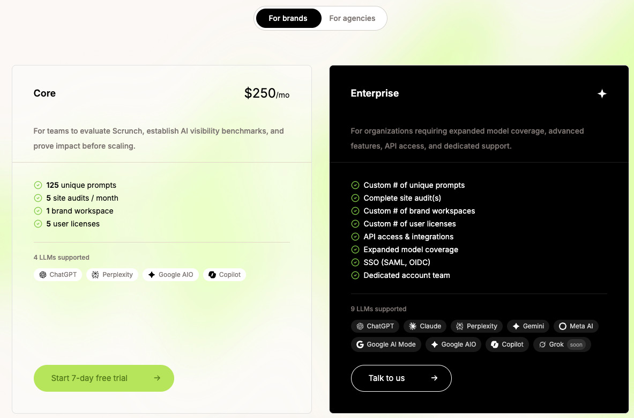This screenshot has width=634, height=418.
Task: Click the Meta AI chip
Action: [x=576, y=326]
